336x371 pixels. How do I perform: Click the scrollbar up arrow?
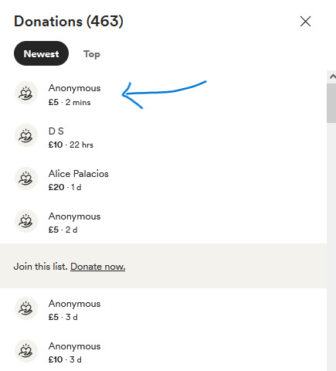click(x=332, y=77)
